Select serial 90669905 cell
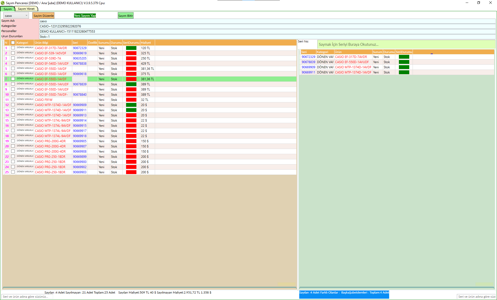497x300 pixels. tap(80, 141)
